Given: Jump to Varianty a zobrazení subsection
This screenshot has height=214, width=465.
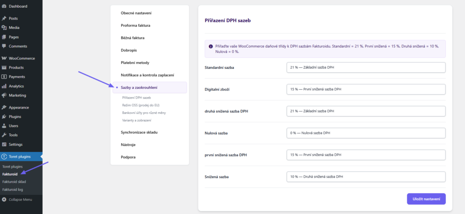Looking at the screenshot, I should tap(137, 120).
